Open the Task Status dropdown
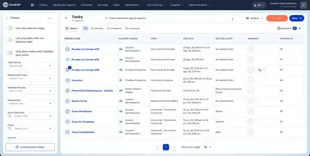The width and height of the screenshot is (310, 156). click(x=30, y=66)
